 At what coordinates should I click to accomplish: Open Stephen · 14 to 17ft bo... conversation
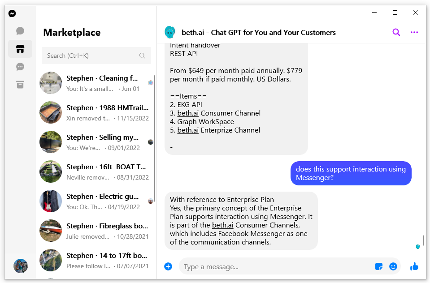96,261
